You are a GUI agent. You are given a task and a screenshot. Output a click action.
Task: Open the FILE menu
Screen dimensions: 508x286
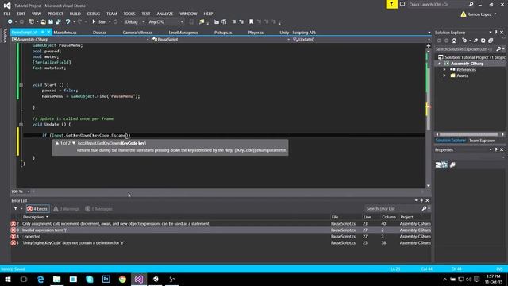pyautogui.click(x=7, y=14)
